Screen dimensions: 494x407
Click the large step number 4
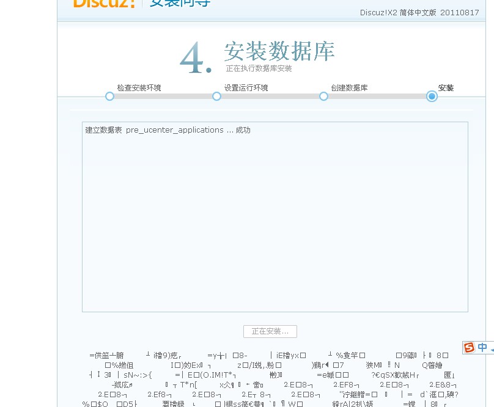[196, 59]
